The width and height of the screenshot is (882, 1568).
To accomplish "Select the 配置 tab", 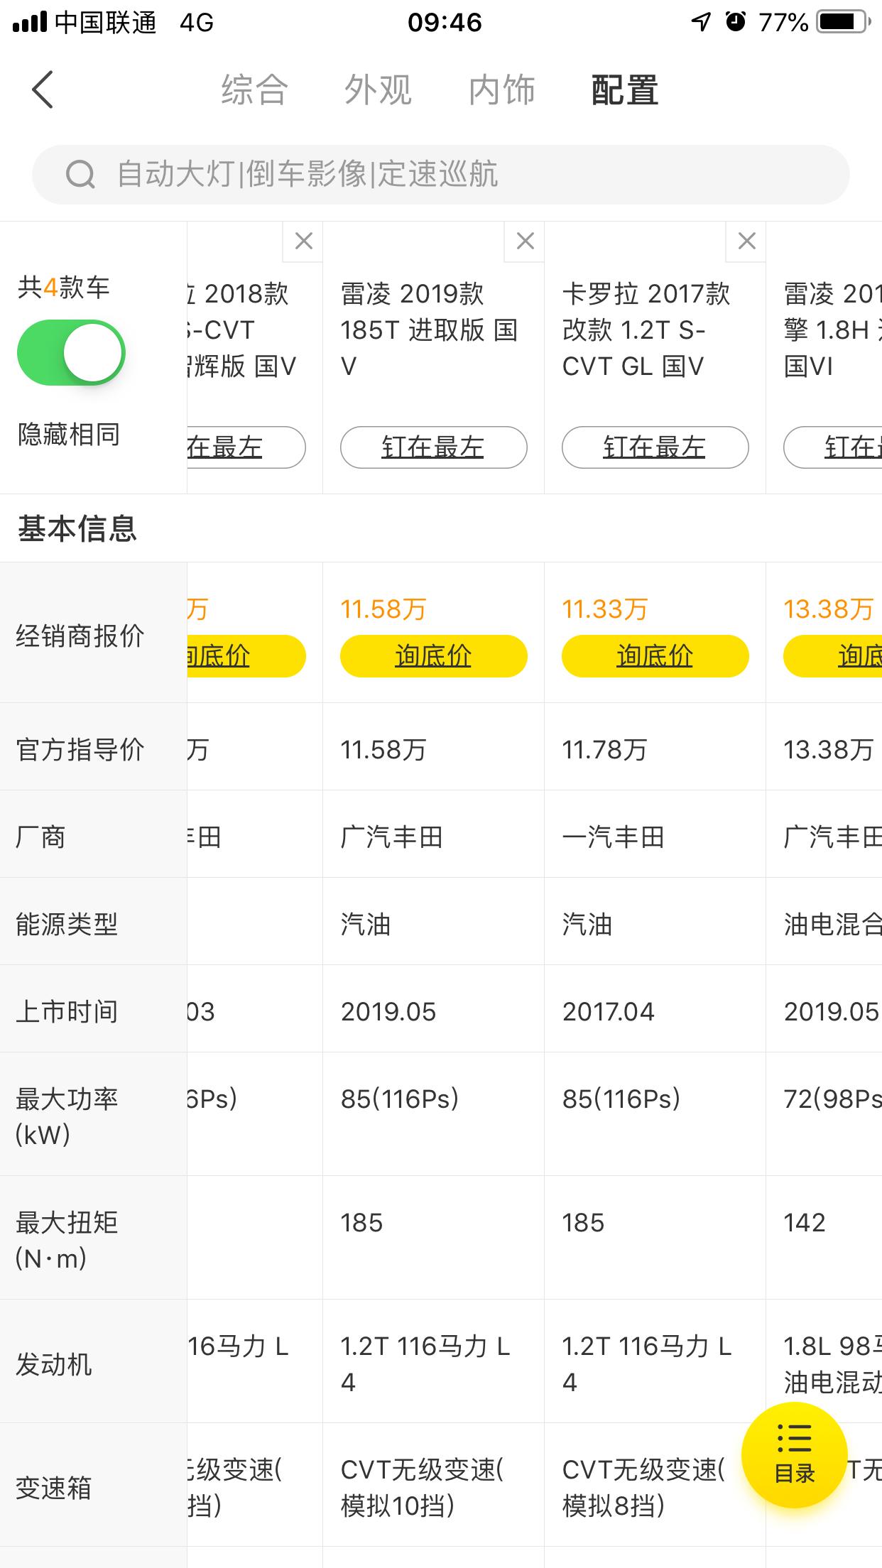I will pos(625,90).
